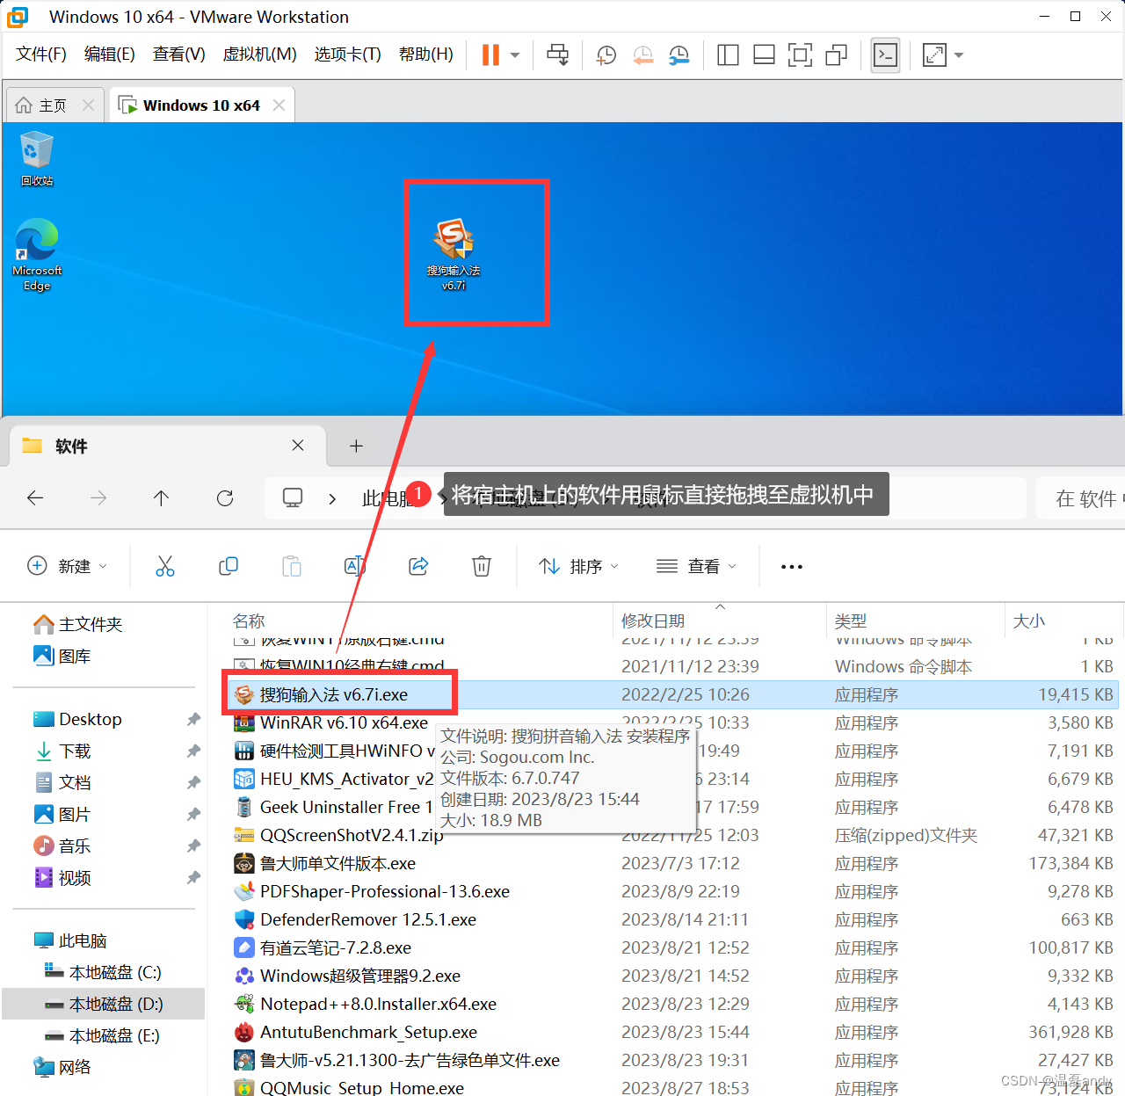Sort by the 名称 column header
This screenshot has height=1096, width=1125.
(x=249, y=621)
